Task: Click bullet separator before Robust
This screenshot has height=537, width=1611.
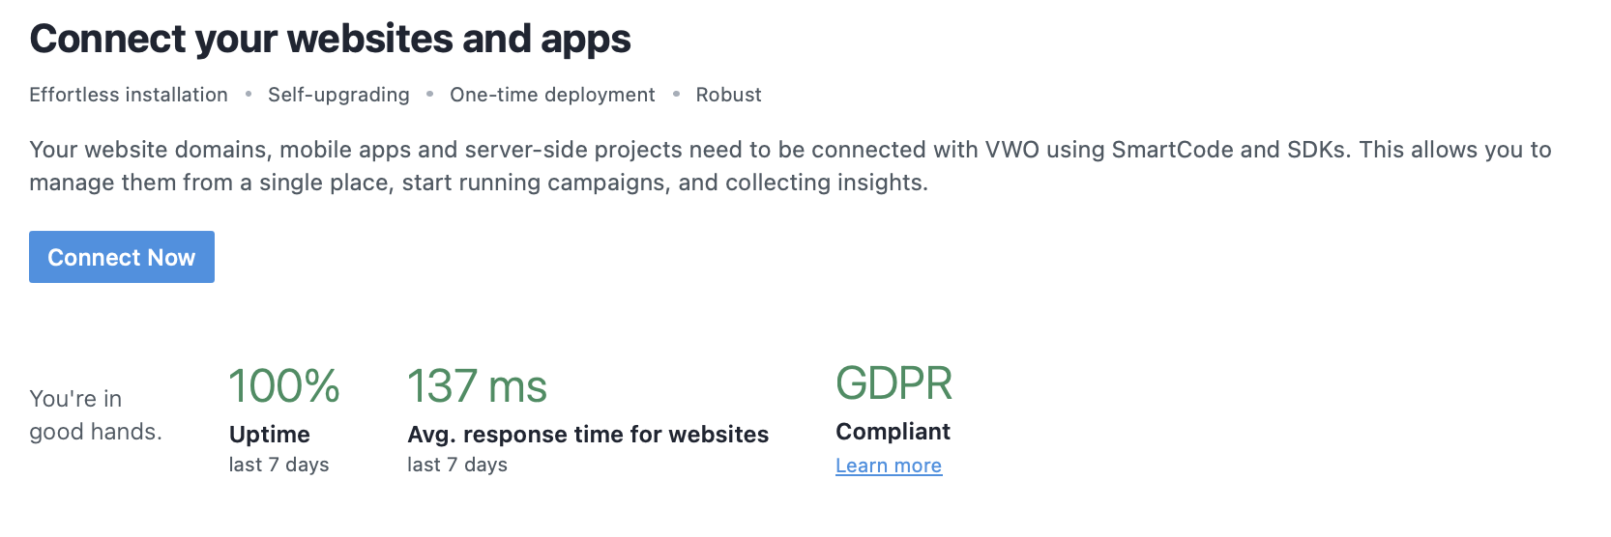Action: tap(676, 94)
